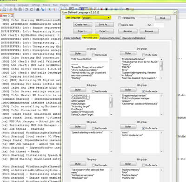Open the Window menu
Viewport: 186px width, 182px height.
pos(76,5)
